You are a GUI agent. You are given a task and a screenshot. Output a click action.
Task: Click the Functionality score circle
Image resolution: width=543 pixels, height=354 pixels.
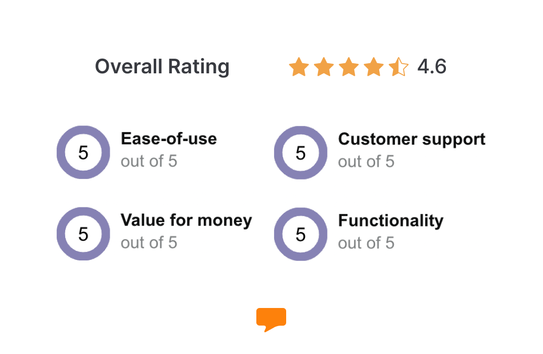tap(301, 234)
